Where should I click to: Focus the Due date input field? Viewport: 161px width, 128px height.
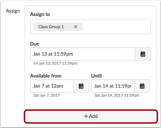point(83,54)
